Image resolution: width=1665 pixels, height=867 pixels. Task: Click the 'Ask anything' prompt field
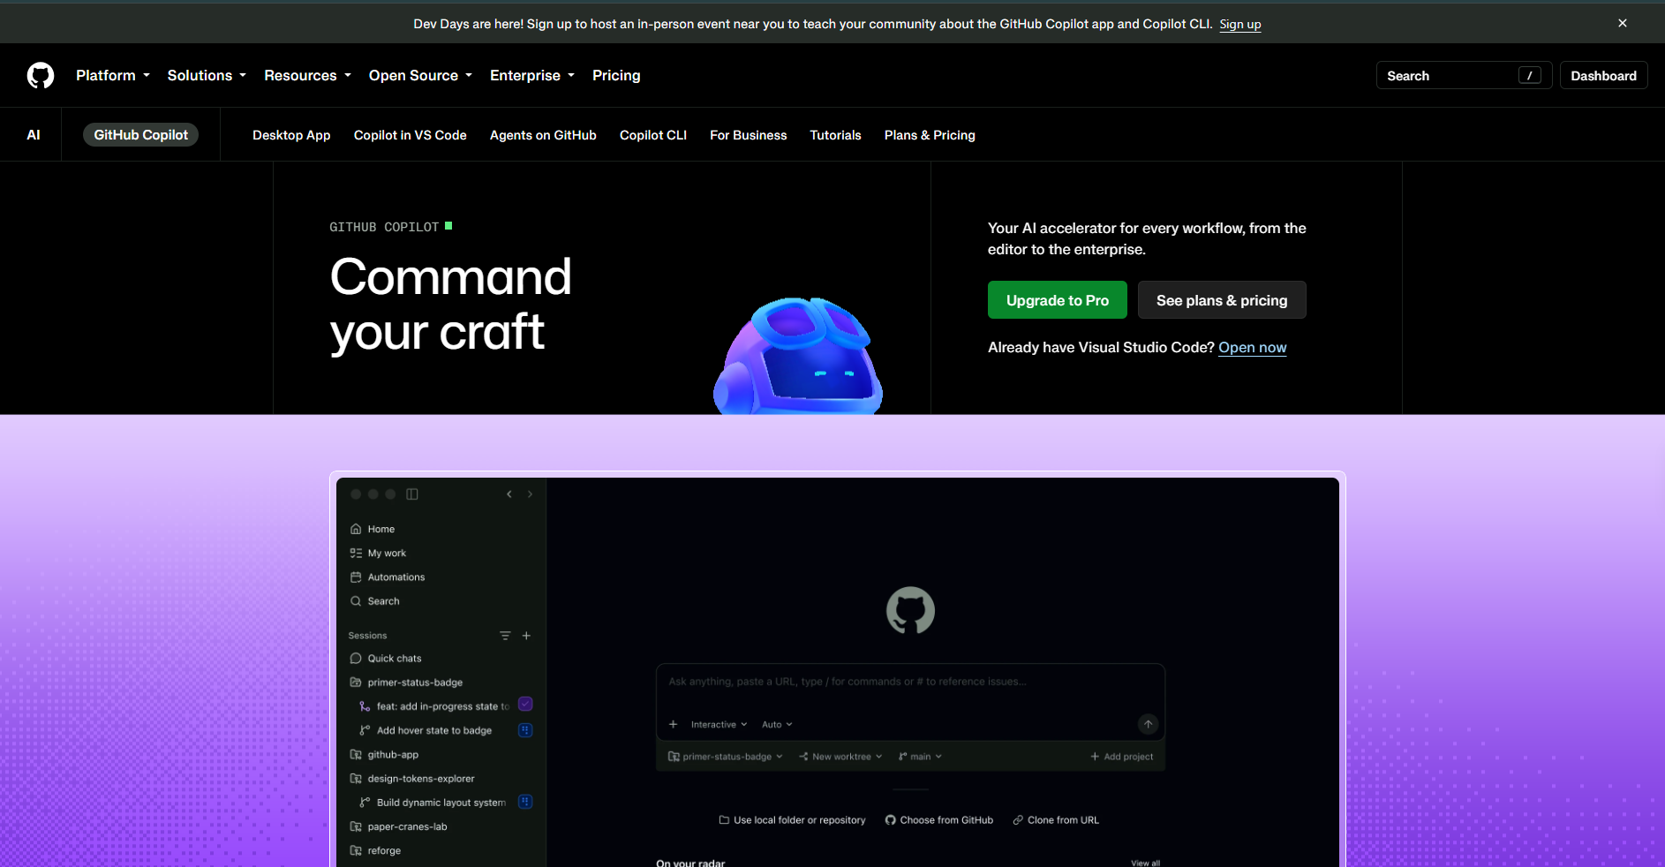click(x=909, y=682)
